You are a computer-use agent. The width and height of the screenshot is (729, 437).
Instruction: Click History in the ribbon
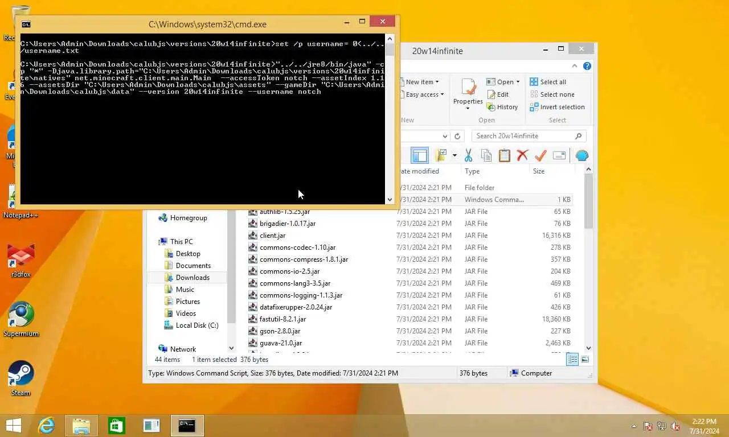pyautogui.click(x=502, y=107)
